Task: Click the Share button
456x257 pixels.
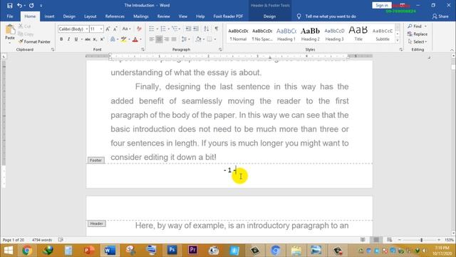Action: click(440, 16)
